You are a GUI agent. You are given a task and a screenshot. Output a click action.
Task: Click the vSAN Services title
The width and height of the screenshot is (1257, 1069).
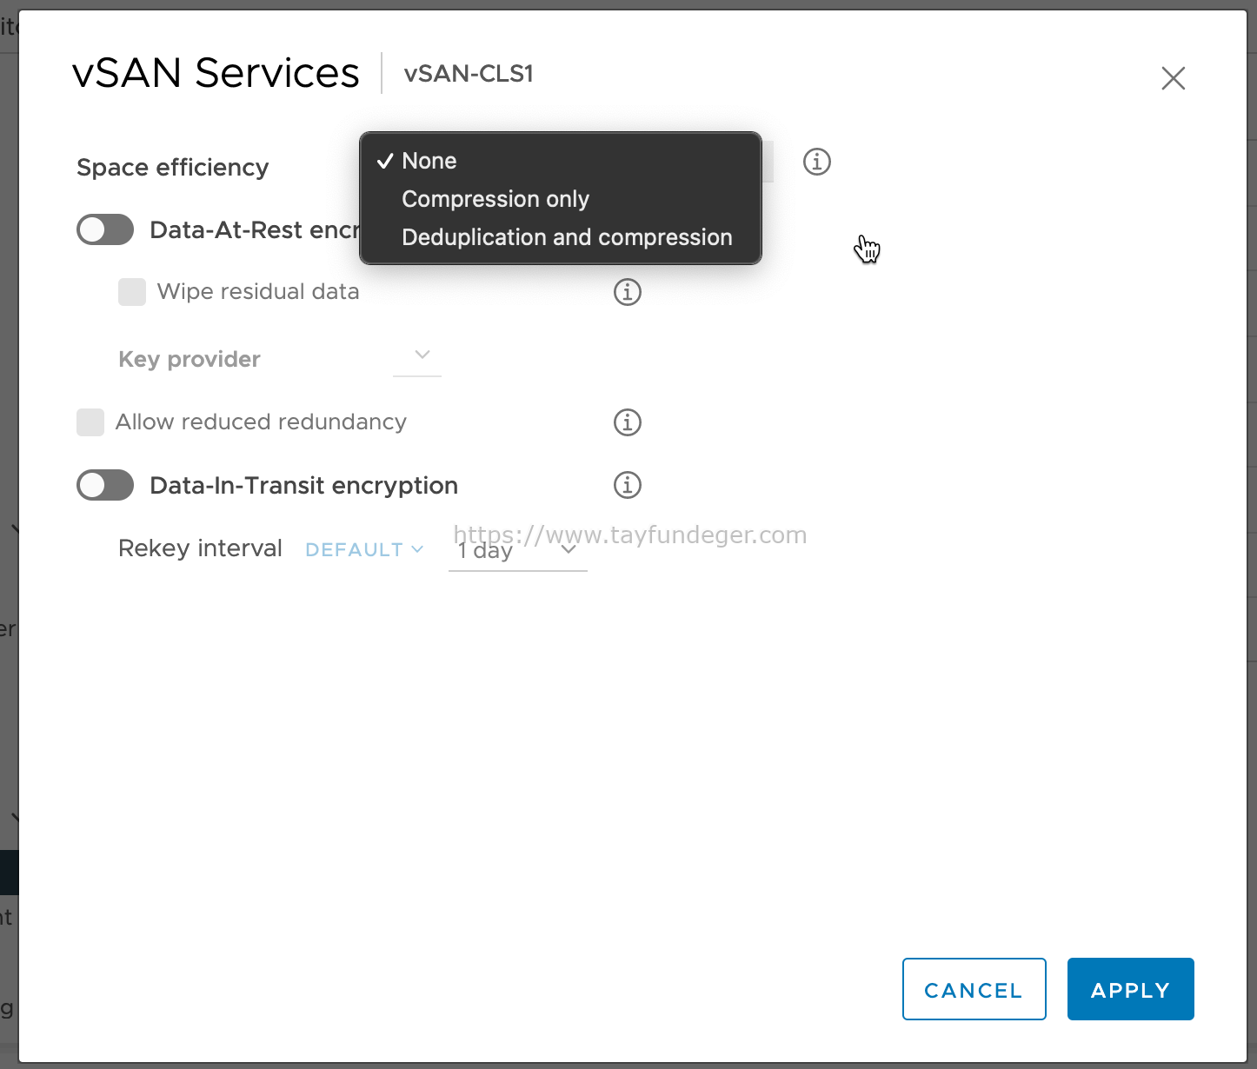pos(216,73)
